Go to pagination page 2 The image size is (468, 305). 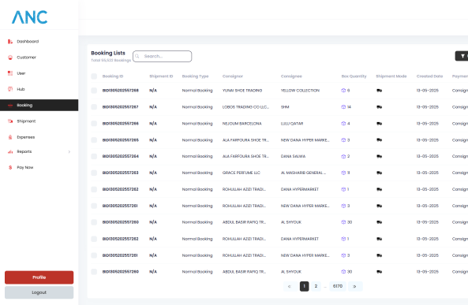click(x=316, y=286)
